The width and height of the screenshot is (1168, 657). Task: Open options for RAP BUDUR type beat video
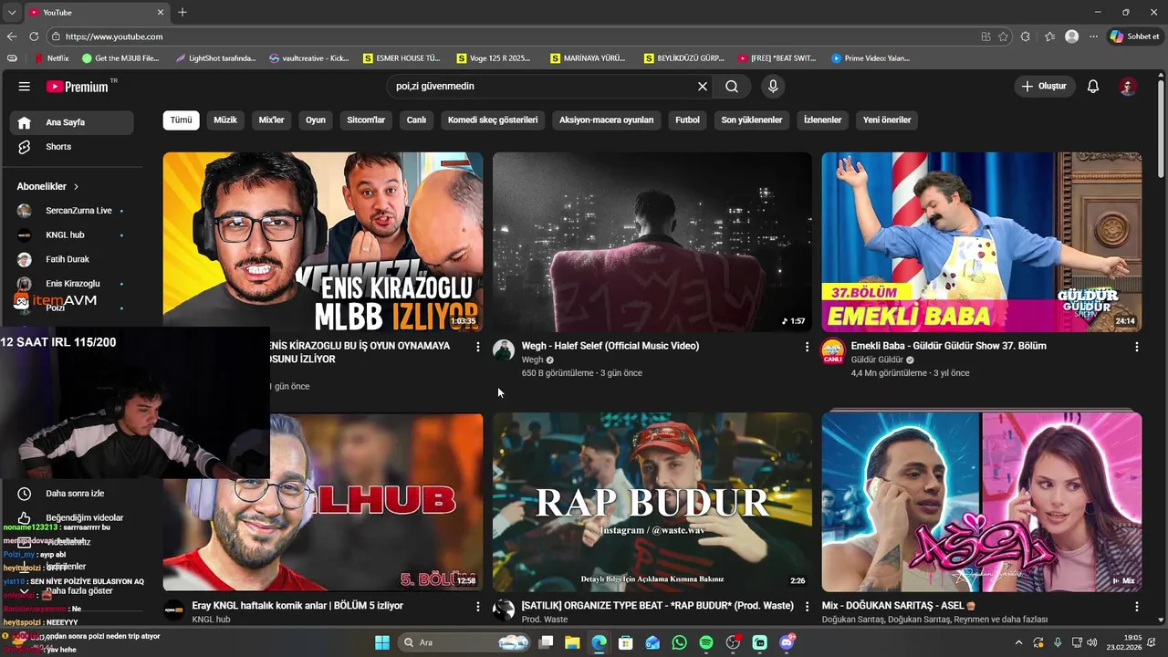pyautogui.click(x=807, y=606)
